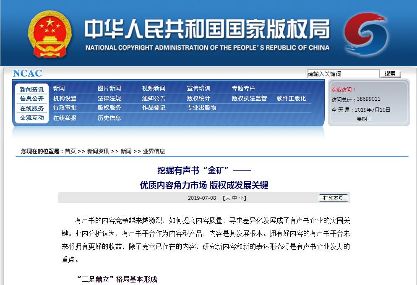417x285 pixels.
Task: Go to 视频新闻 section
Action: [154, 88]
